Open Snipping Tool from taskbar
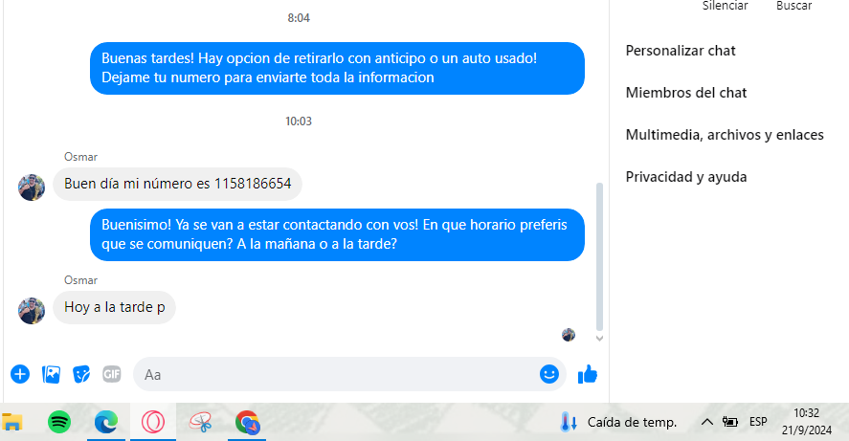This screenshot has height=441, width=849. [200, 422]
